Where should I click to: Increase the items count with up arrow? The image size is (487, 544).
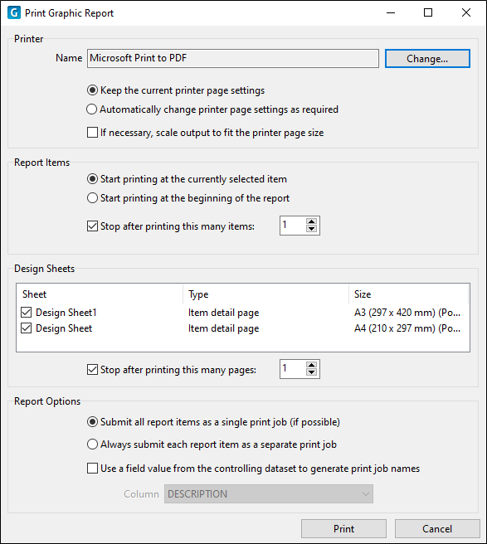(311, 221)
